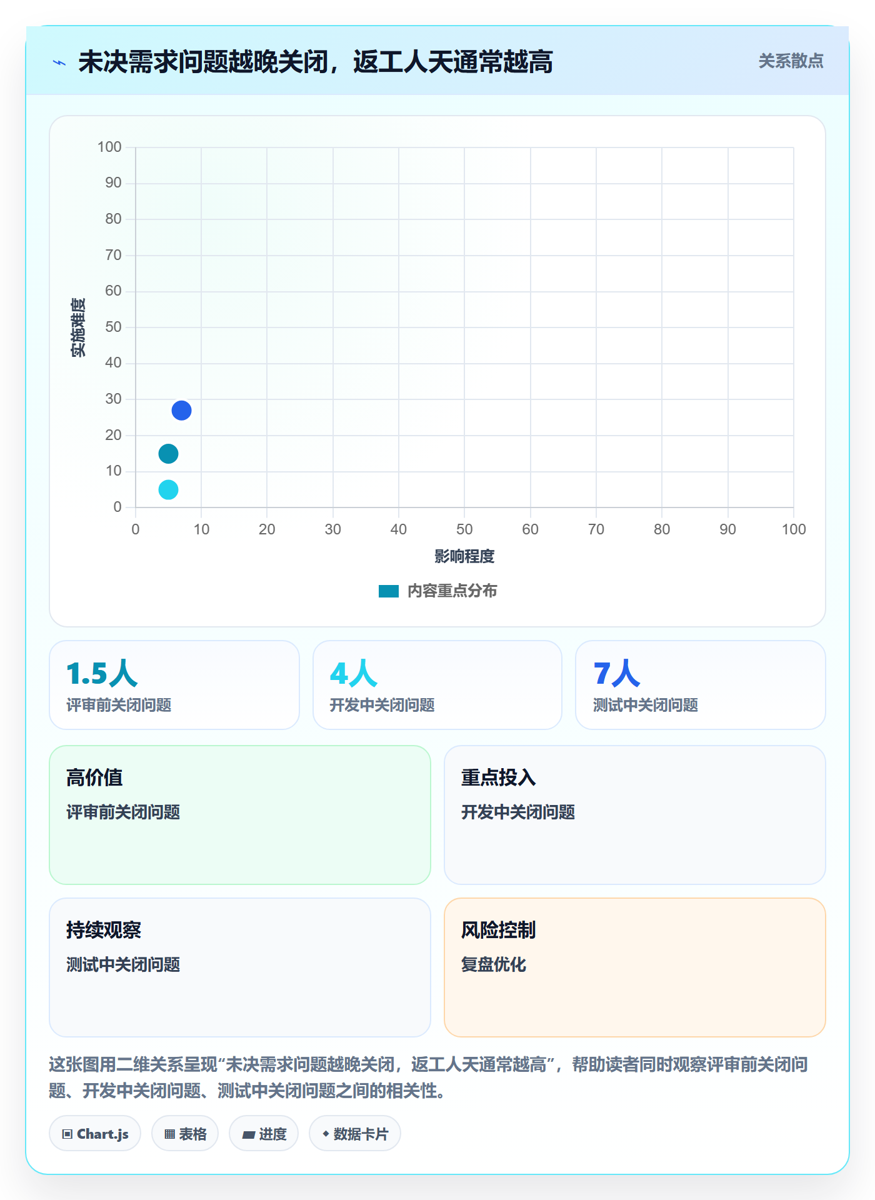Screen dimensions: 875x1200
Task: Click the dark blue scatter point
Action: click(181, 411)
